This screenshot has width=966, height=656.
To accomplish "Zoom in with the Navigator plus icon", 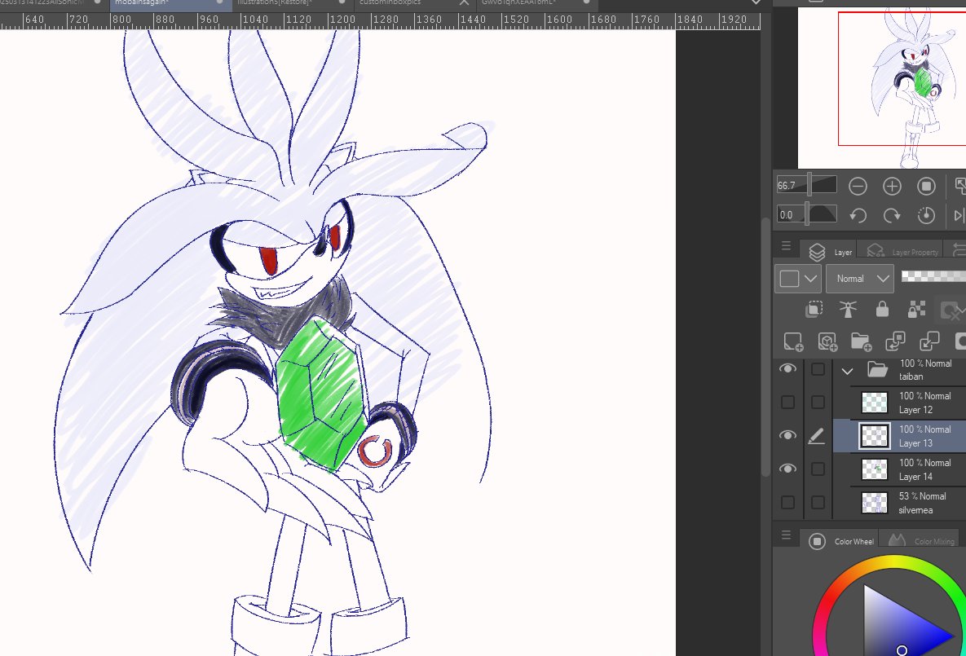I will [x=892, y=186].
